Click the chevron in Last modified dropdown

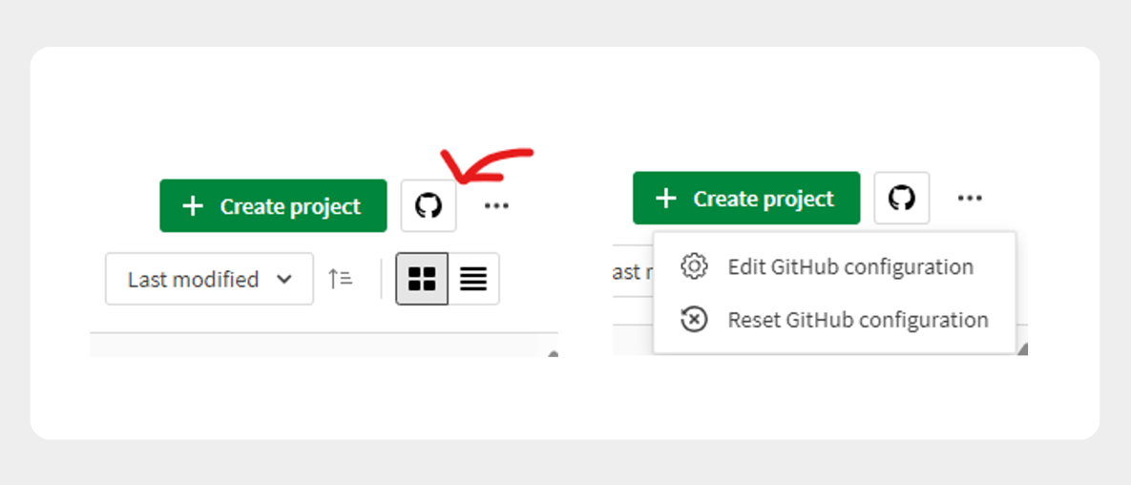[285, 280]
